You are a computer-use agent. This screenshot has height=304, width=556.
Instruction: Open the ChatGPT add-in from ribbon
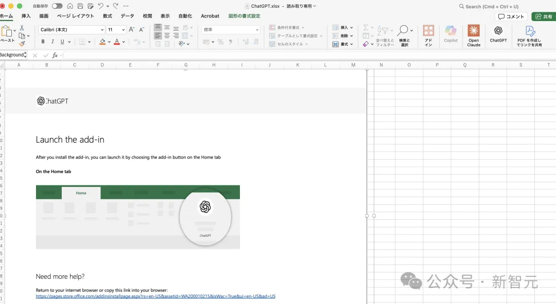click(498, 34)
